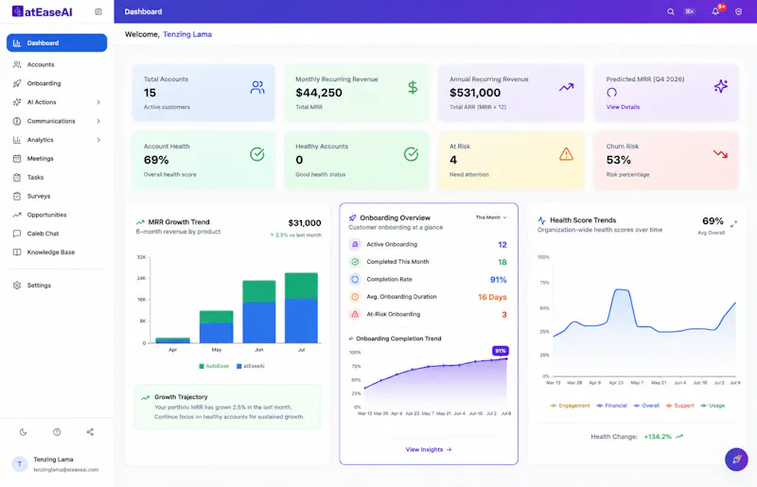Click the Tenzing Lama welcome name link
This screenshot has width=757, height=487.
(187, 34)
